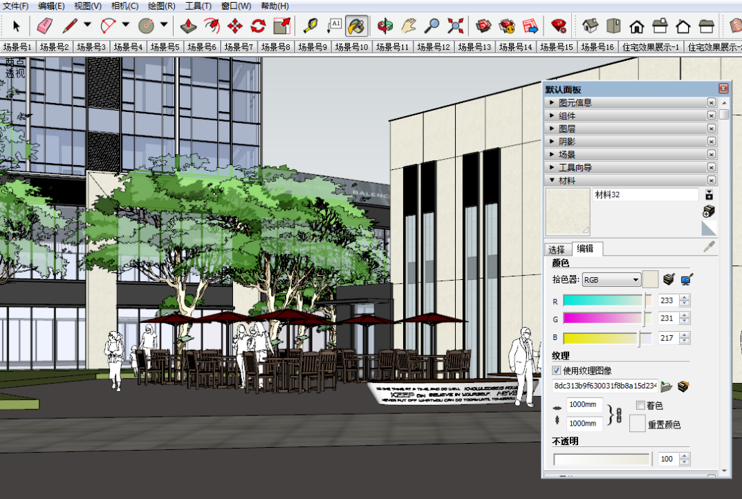The height and width of the screenshot is (499, 742).
Task: Activate the Orbit camera tool
Action: pos(385,26)
